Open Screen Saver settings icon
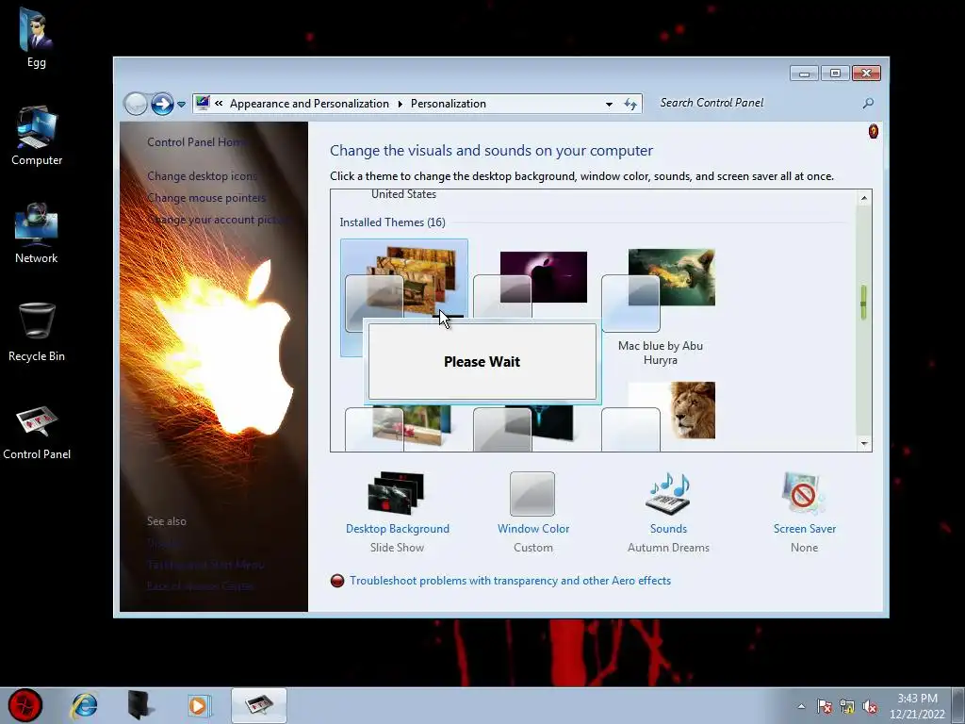Screen dimensions: 965x724 click(804, 493)
